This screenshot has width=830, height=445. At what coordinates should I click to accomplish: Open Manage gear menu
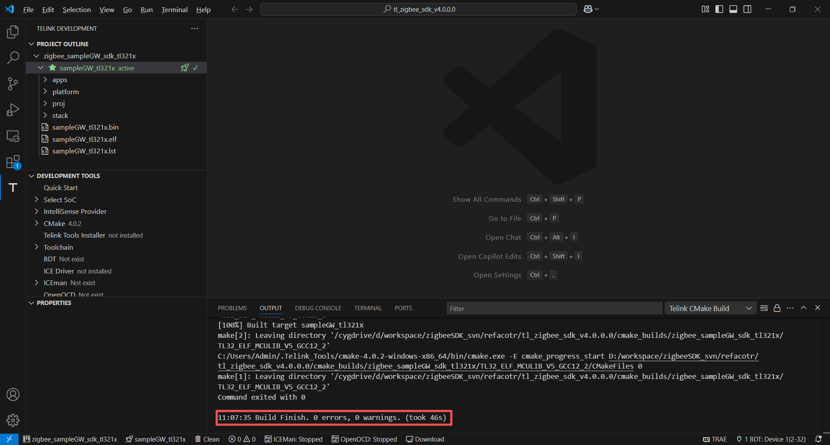13,420
